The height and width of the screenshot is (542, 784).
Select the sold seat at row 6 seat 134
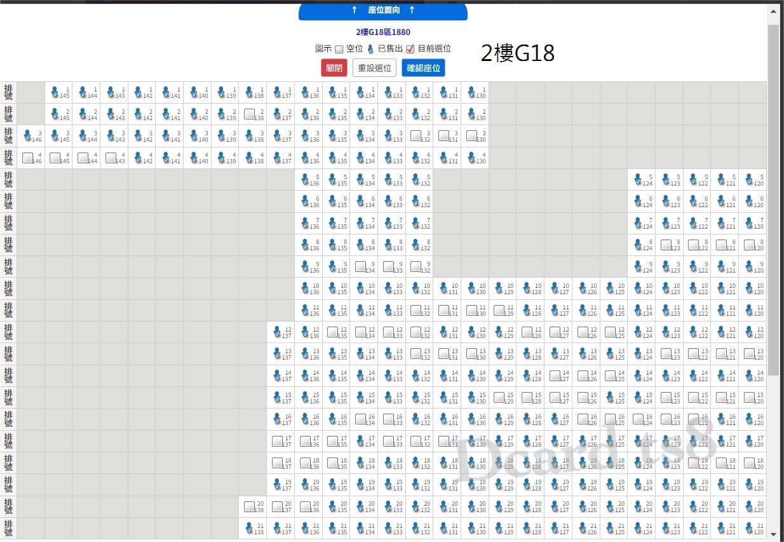coord(360,201)
